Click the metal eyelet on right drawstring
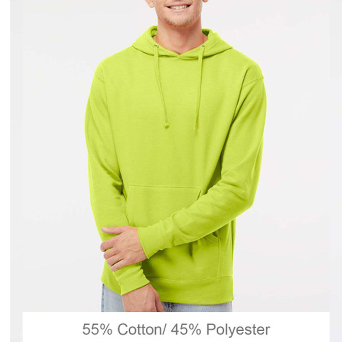Viewport: 342px width, 342px height. point(203,46)
